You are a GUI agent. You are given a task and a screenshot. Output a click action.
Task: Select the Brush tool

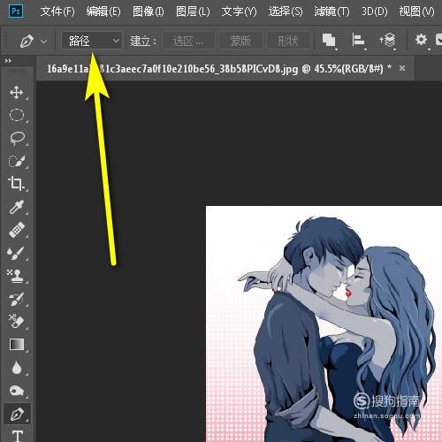pos(17,253)
